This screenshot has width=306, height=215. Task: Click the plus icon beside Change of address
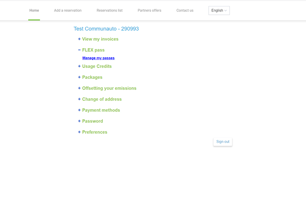coord(79,99)
